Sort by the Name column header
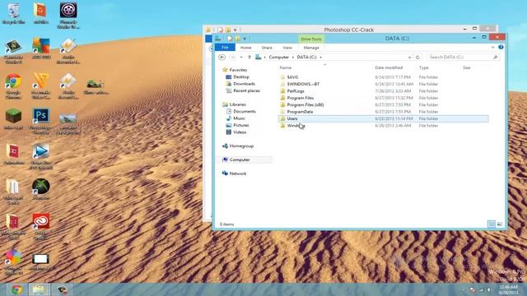 coord(286,67)
